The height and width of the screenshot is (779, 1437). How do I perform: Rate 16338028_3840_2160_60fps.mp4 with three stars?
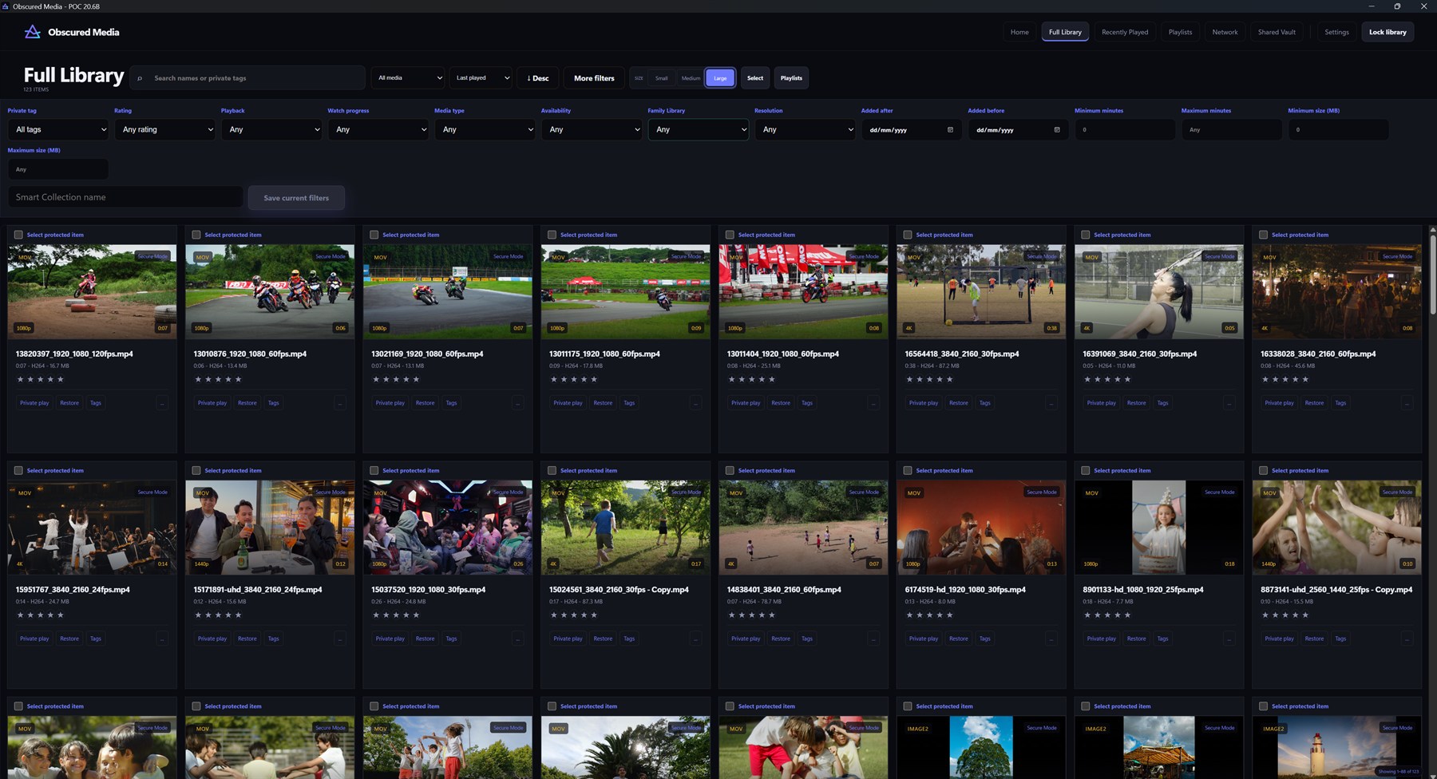pos(1285,379)
